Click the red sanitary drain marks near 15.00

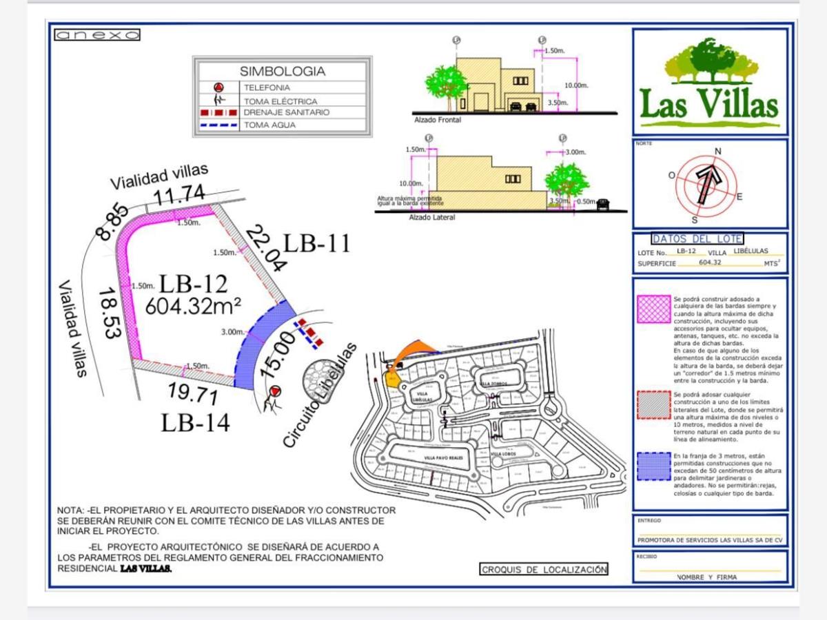[309, 333]
